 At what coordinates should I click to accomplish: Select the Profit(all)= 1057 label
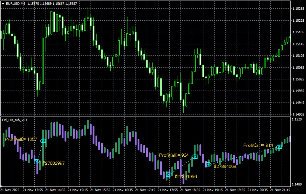tap(21, 139)
